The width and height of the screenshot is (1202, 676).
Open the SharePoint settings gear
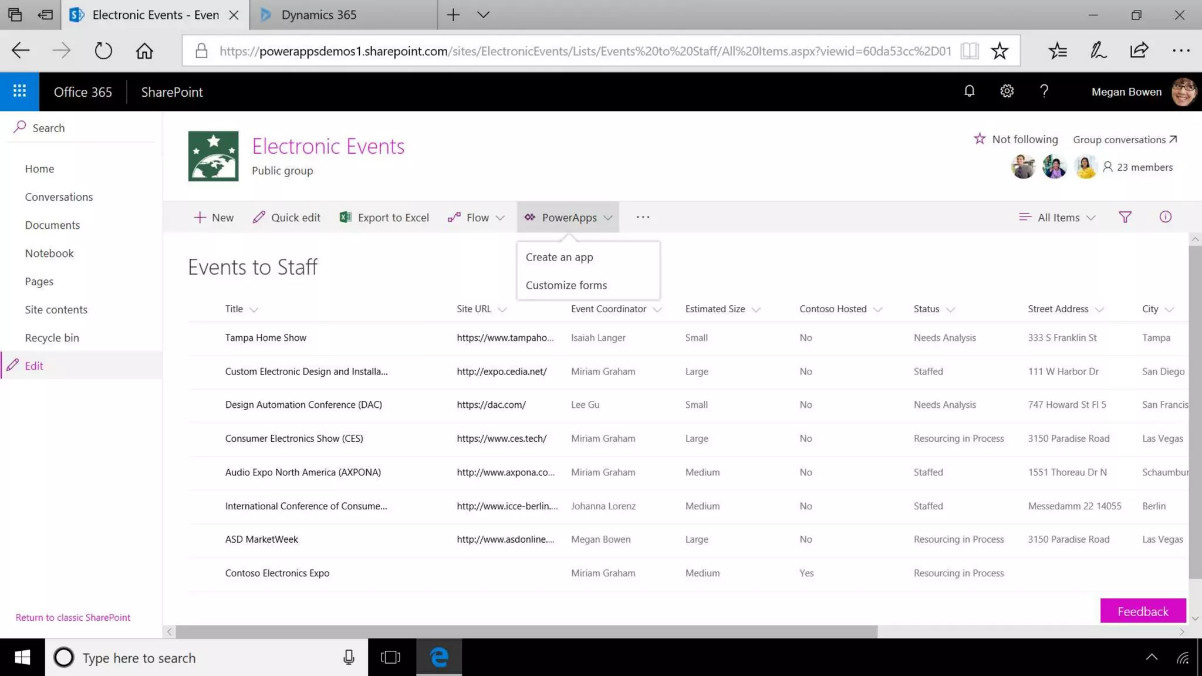click(x=1007, y=92)
